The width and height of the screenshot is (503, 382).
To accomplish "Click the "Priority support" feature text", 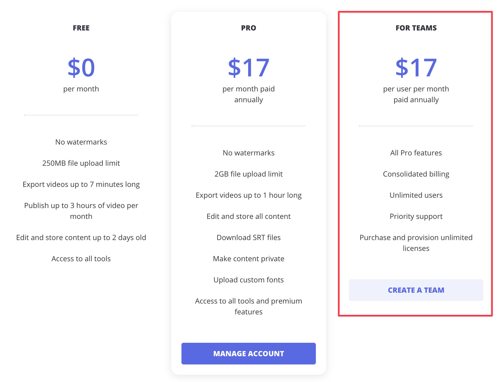I will pyautogui.click(x=416, y=216).
